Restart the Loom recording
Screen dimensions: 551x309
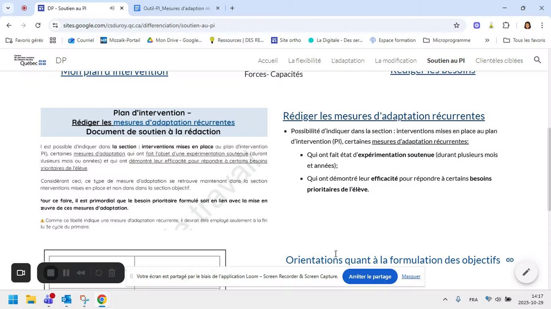pos(99,273)
